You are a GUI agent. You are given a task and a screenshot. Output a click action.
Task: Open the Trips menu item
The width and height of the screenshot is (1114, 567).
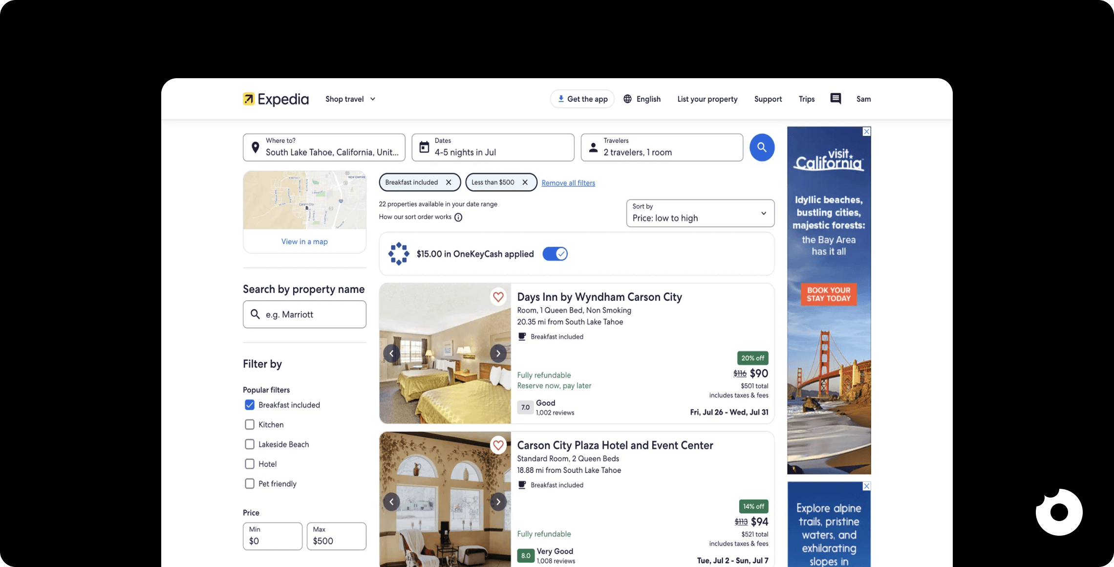click(806, 99)
